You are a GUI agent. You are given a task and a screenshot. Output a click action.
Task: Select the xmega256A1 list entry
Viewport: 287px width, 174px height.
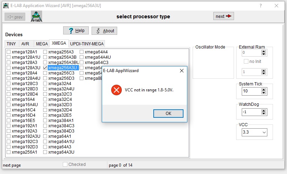[x=24, y=152]
